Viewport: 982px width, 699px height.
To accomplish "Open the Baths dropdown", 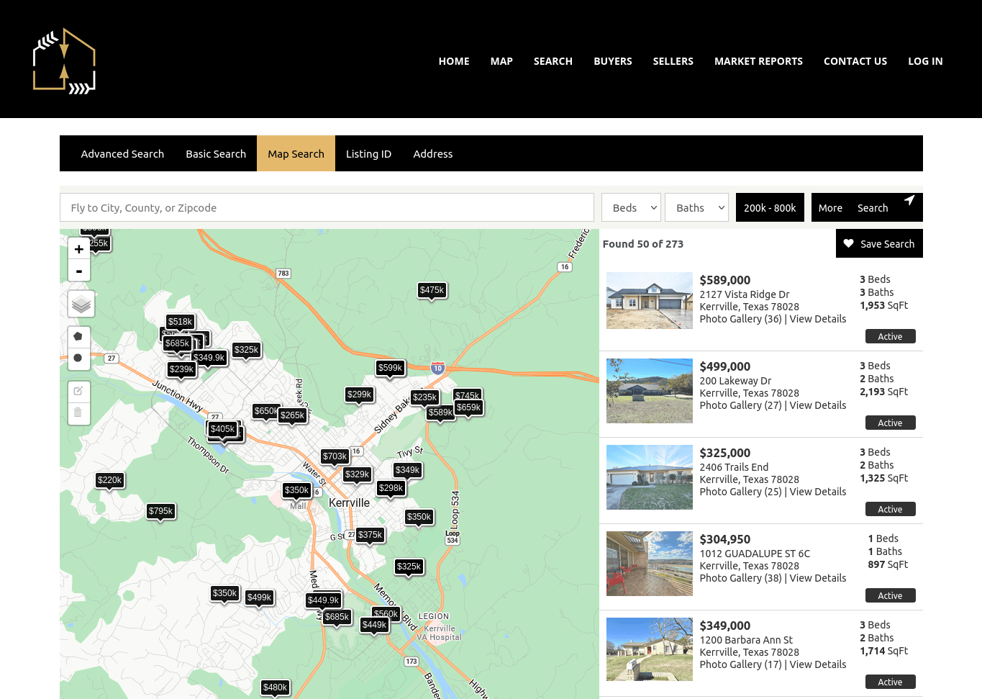I will coord(696,208).
